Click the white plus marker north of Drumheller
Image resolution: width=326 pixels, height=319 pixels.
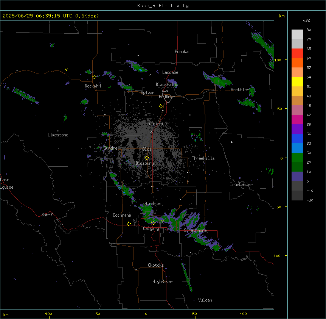point(231,142)
